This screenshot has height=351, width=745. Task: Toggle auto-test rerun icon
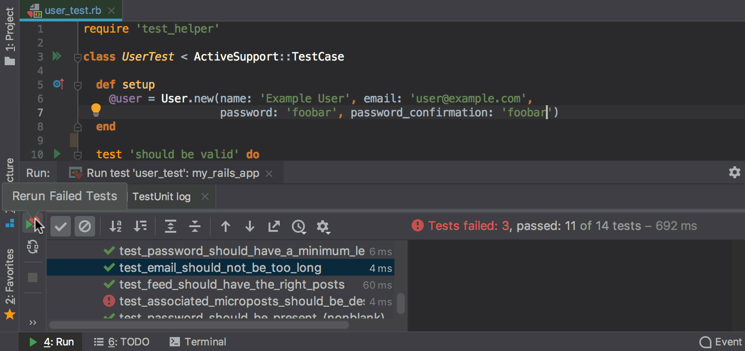coord(33,247)
